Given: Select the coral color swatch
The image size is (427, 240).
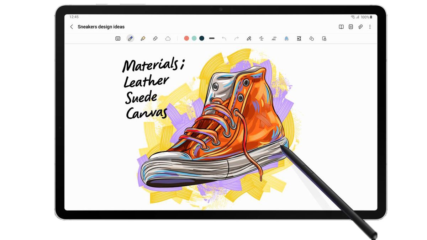Looking at the screenshot, I should 186,38.
